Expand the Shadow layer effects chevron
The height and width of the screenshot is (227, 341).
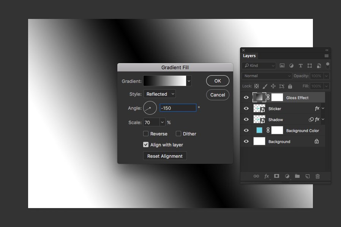coord(323,119)
